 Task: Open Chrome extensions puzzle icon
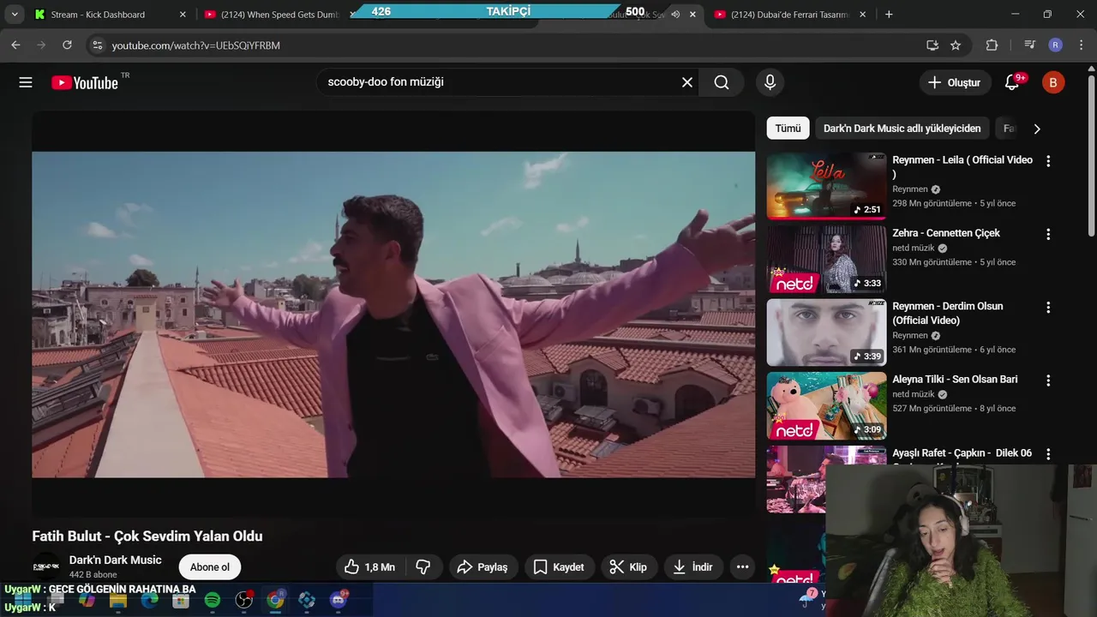(x=992, y=45)
